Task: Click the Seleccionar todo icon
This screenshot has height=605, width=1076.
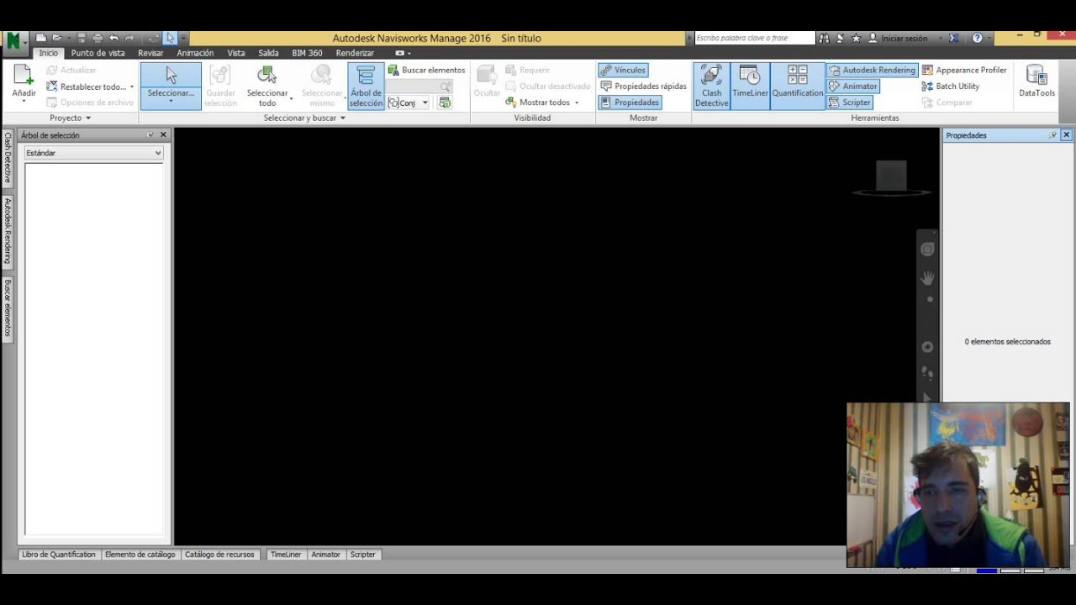Action: point(267,76)
